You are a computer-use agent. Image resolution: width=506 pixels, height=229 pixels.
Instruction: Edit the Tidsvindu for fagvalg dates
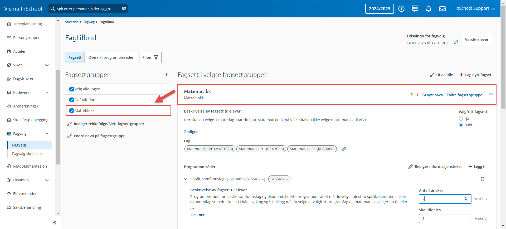tap(456, 42)
